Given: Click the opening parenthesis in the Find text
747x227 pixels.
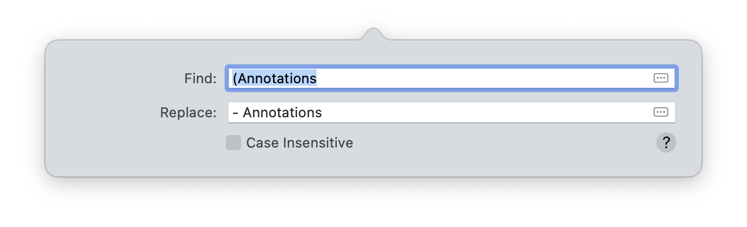Looking at the screenshot, I should [235, 78].
